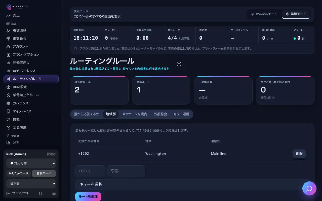Click the headset icon in user panel
The height and width of the screenshot is (201, 322).
(41, 193)
